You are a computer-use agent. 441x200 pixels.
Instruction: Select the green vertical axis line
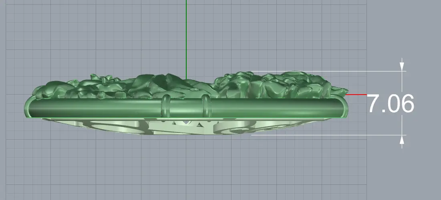pyautogui.click(x=186, y=39)
